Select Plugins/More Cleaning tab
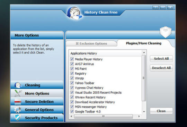Image resolution: width=187 pixels, height=127 pixels. pyautogui.click(x=144, y=43)
